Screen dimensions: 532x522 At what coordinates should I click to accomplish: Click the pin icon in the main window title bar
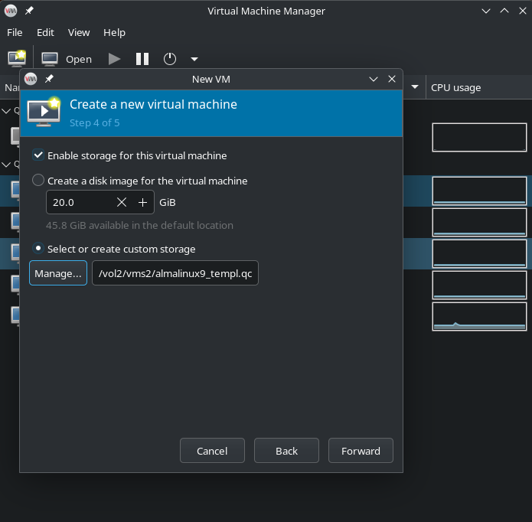coord(29,11)
